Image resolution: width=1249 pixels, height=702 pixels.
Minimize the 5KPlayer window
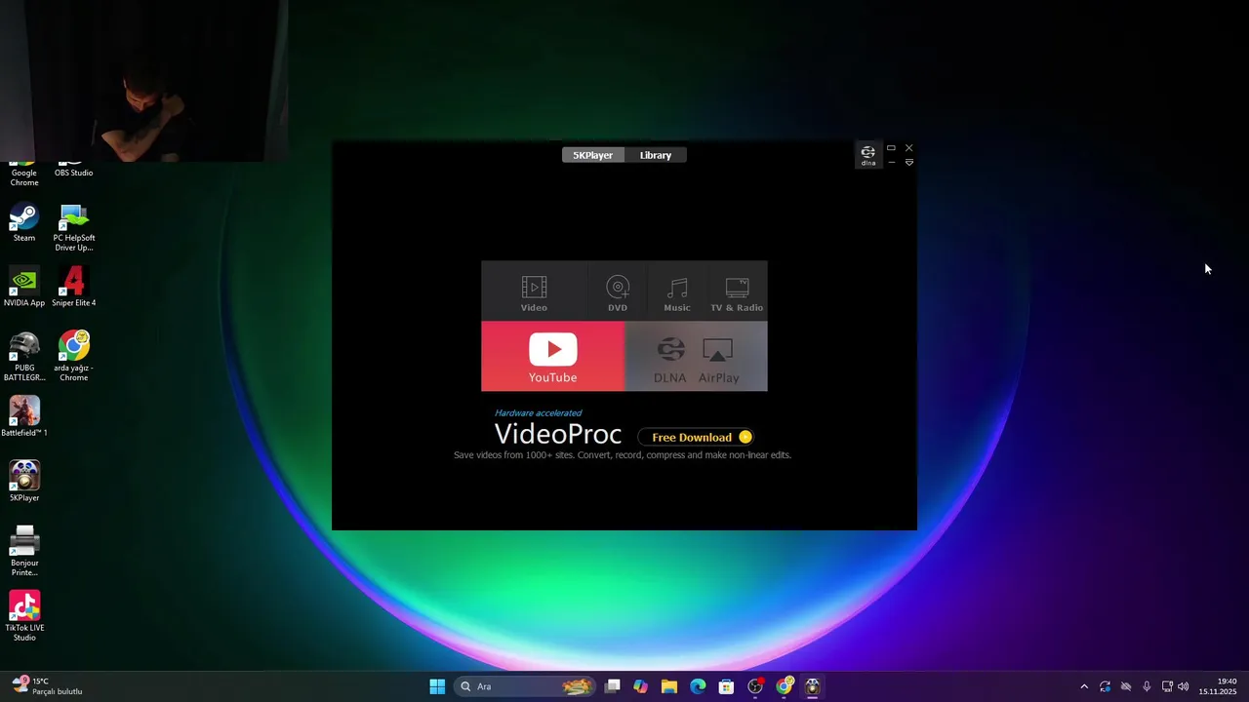tap(891, 163)
